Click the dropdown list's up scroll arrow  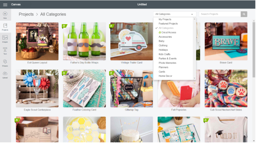pos(194,19)
